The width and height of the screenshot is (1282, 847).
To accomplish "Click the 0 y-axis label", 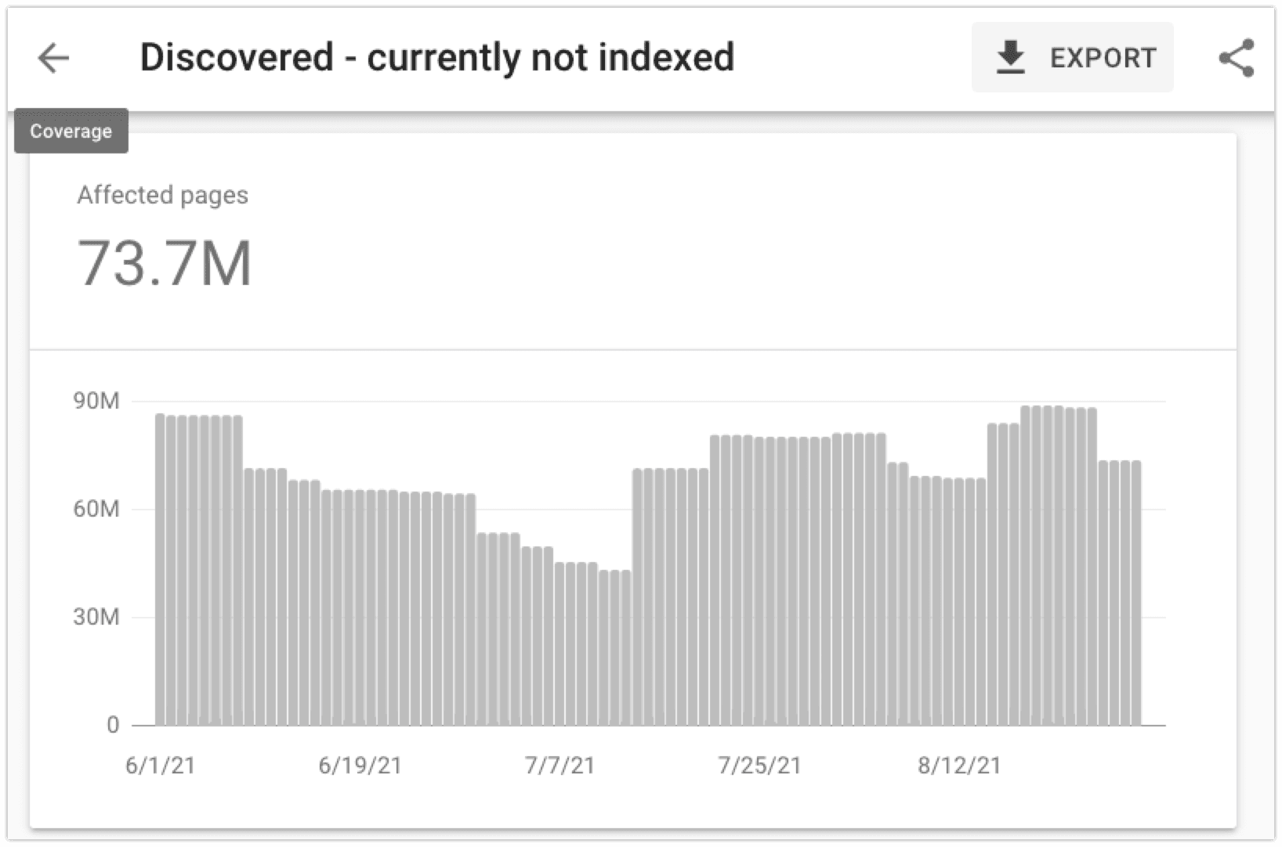I will (x=113, y=725).
